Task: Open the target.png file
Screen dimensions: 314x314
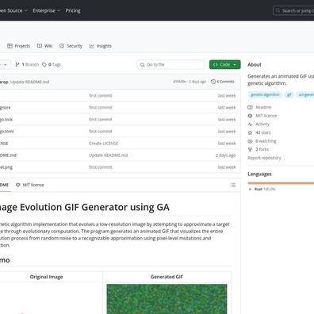Action: tap(6, 167)
